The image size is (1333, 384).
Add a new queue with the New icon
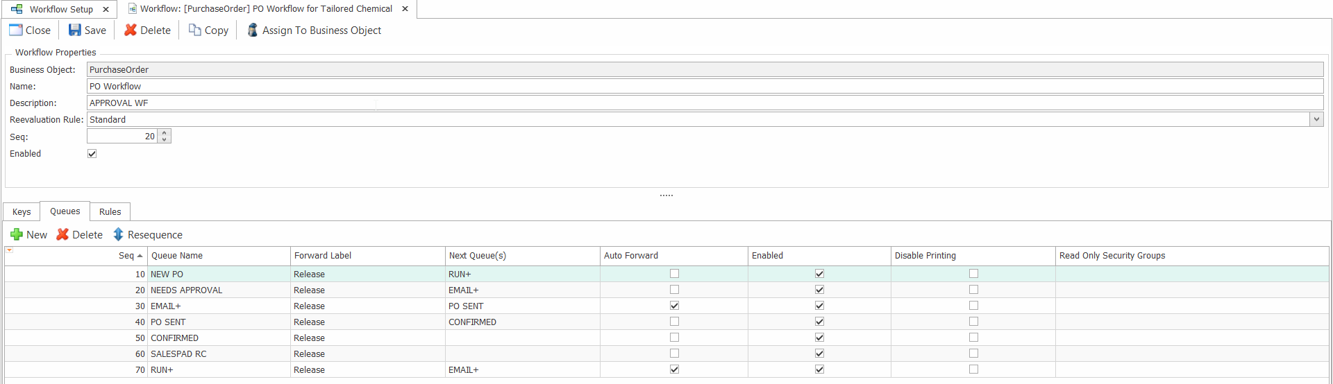pos(17,235)
